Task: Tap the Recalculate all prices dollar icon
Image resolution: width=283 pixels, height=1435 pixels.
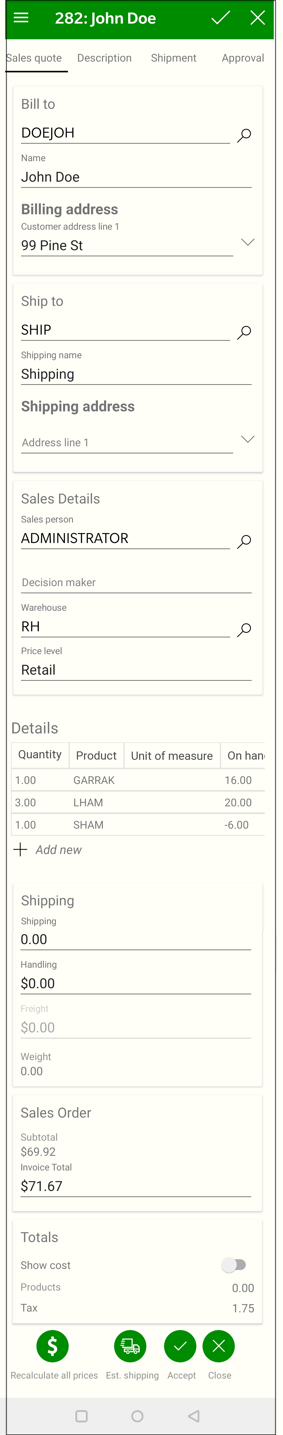Action: (x=52, y=1346)
